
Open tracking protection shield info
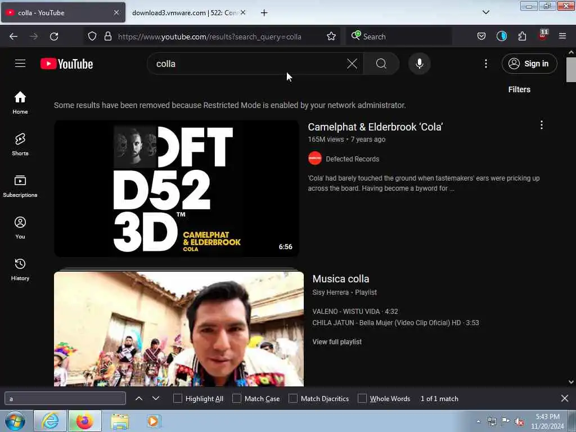pyautogui.click(x=92, y=36)
